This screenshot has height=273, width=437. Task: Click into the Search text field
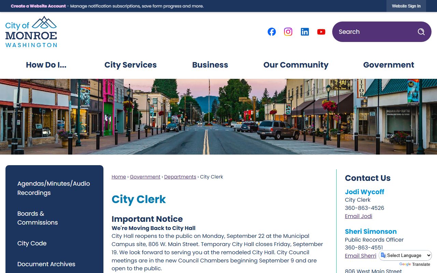[374, 32]
